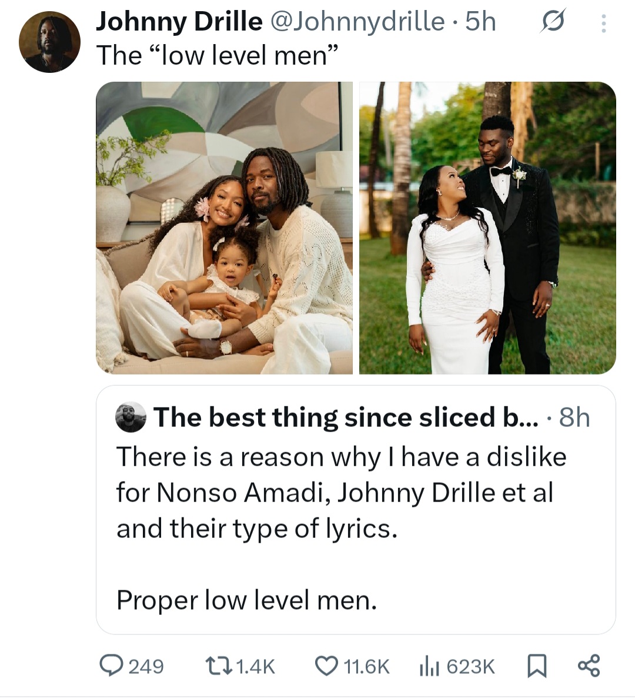View the family photo on the sofa
Screen dimensions: 635x699
224,228
